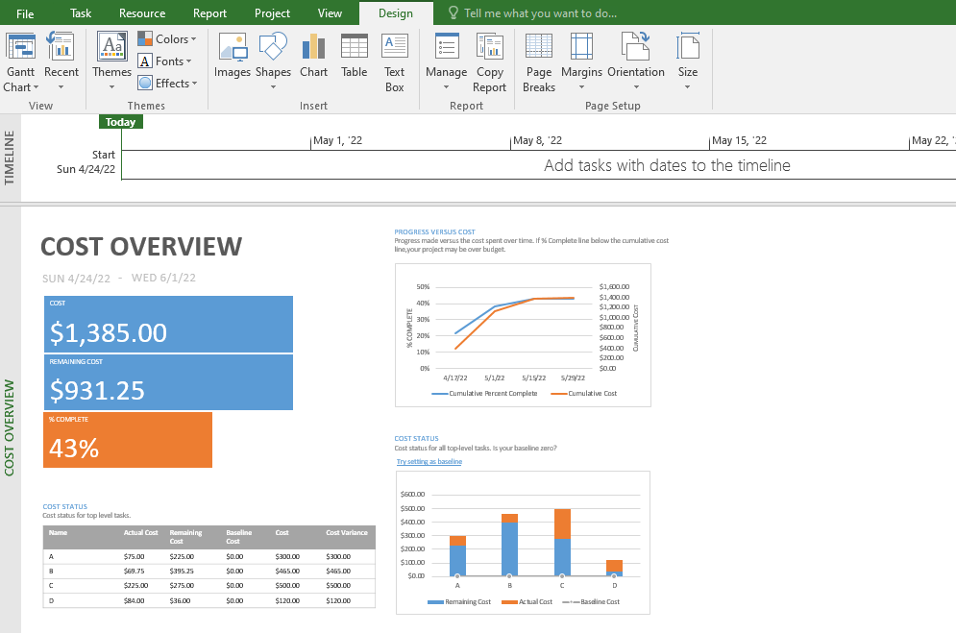Click the Today marker on the timeline
The height and width of the screenshot is (633, 956).
[x=120, y=121]
